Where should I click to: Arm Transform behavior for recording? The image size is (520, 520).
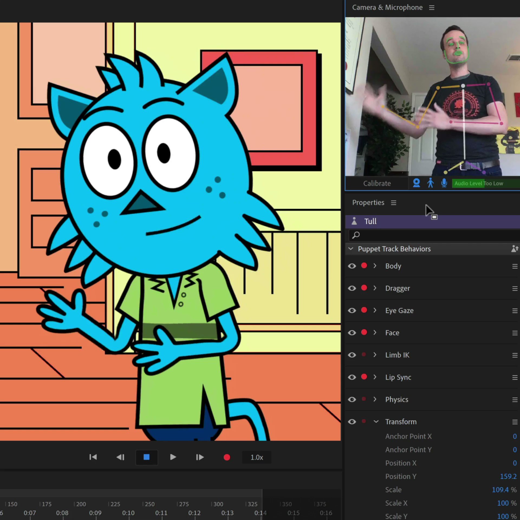click(364, 421)
